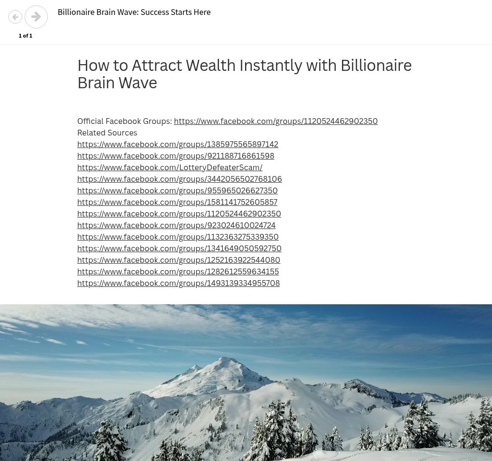The image size is (492, 461).
Task: Open the groups/1252163922544080 Facebook link
Action: pos(178,260)
